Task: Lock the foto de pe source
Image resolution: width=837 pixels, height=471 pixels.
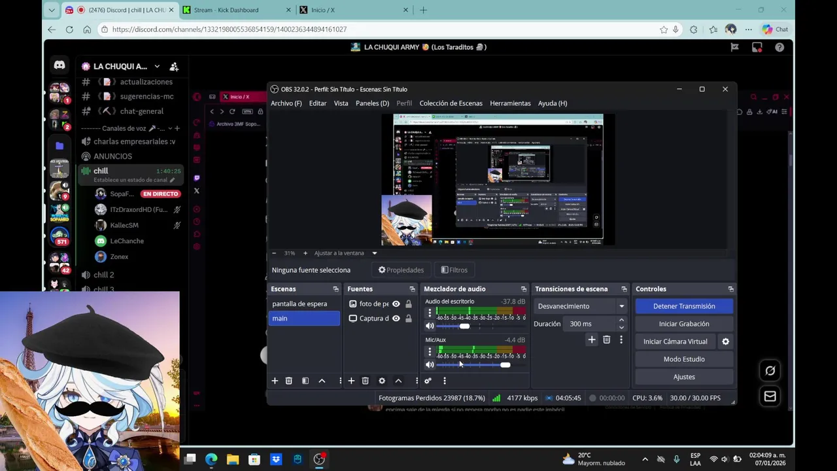Action: [409, 304]
